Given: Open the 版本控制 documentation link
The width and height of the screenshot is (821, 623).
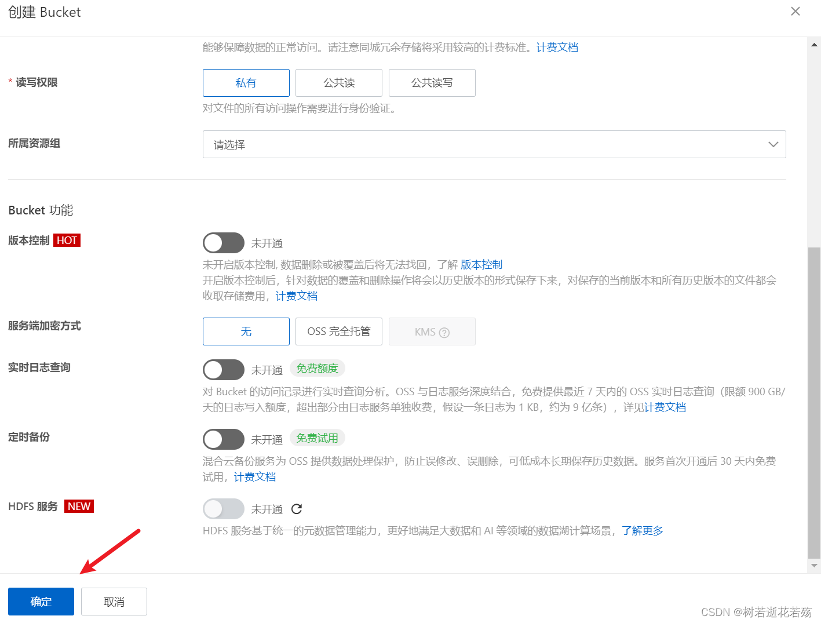Looking at the screenshot, I should (481, 264).
